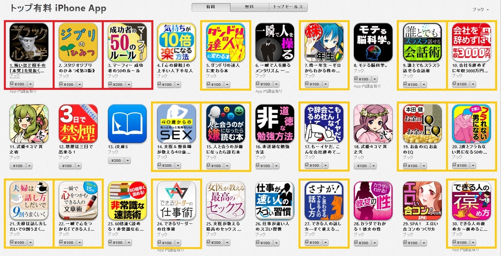Select the 有料 tab

tap(211, 7)
